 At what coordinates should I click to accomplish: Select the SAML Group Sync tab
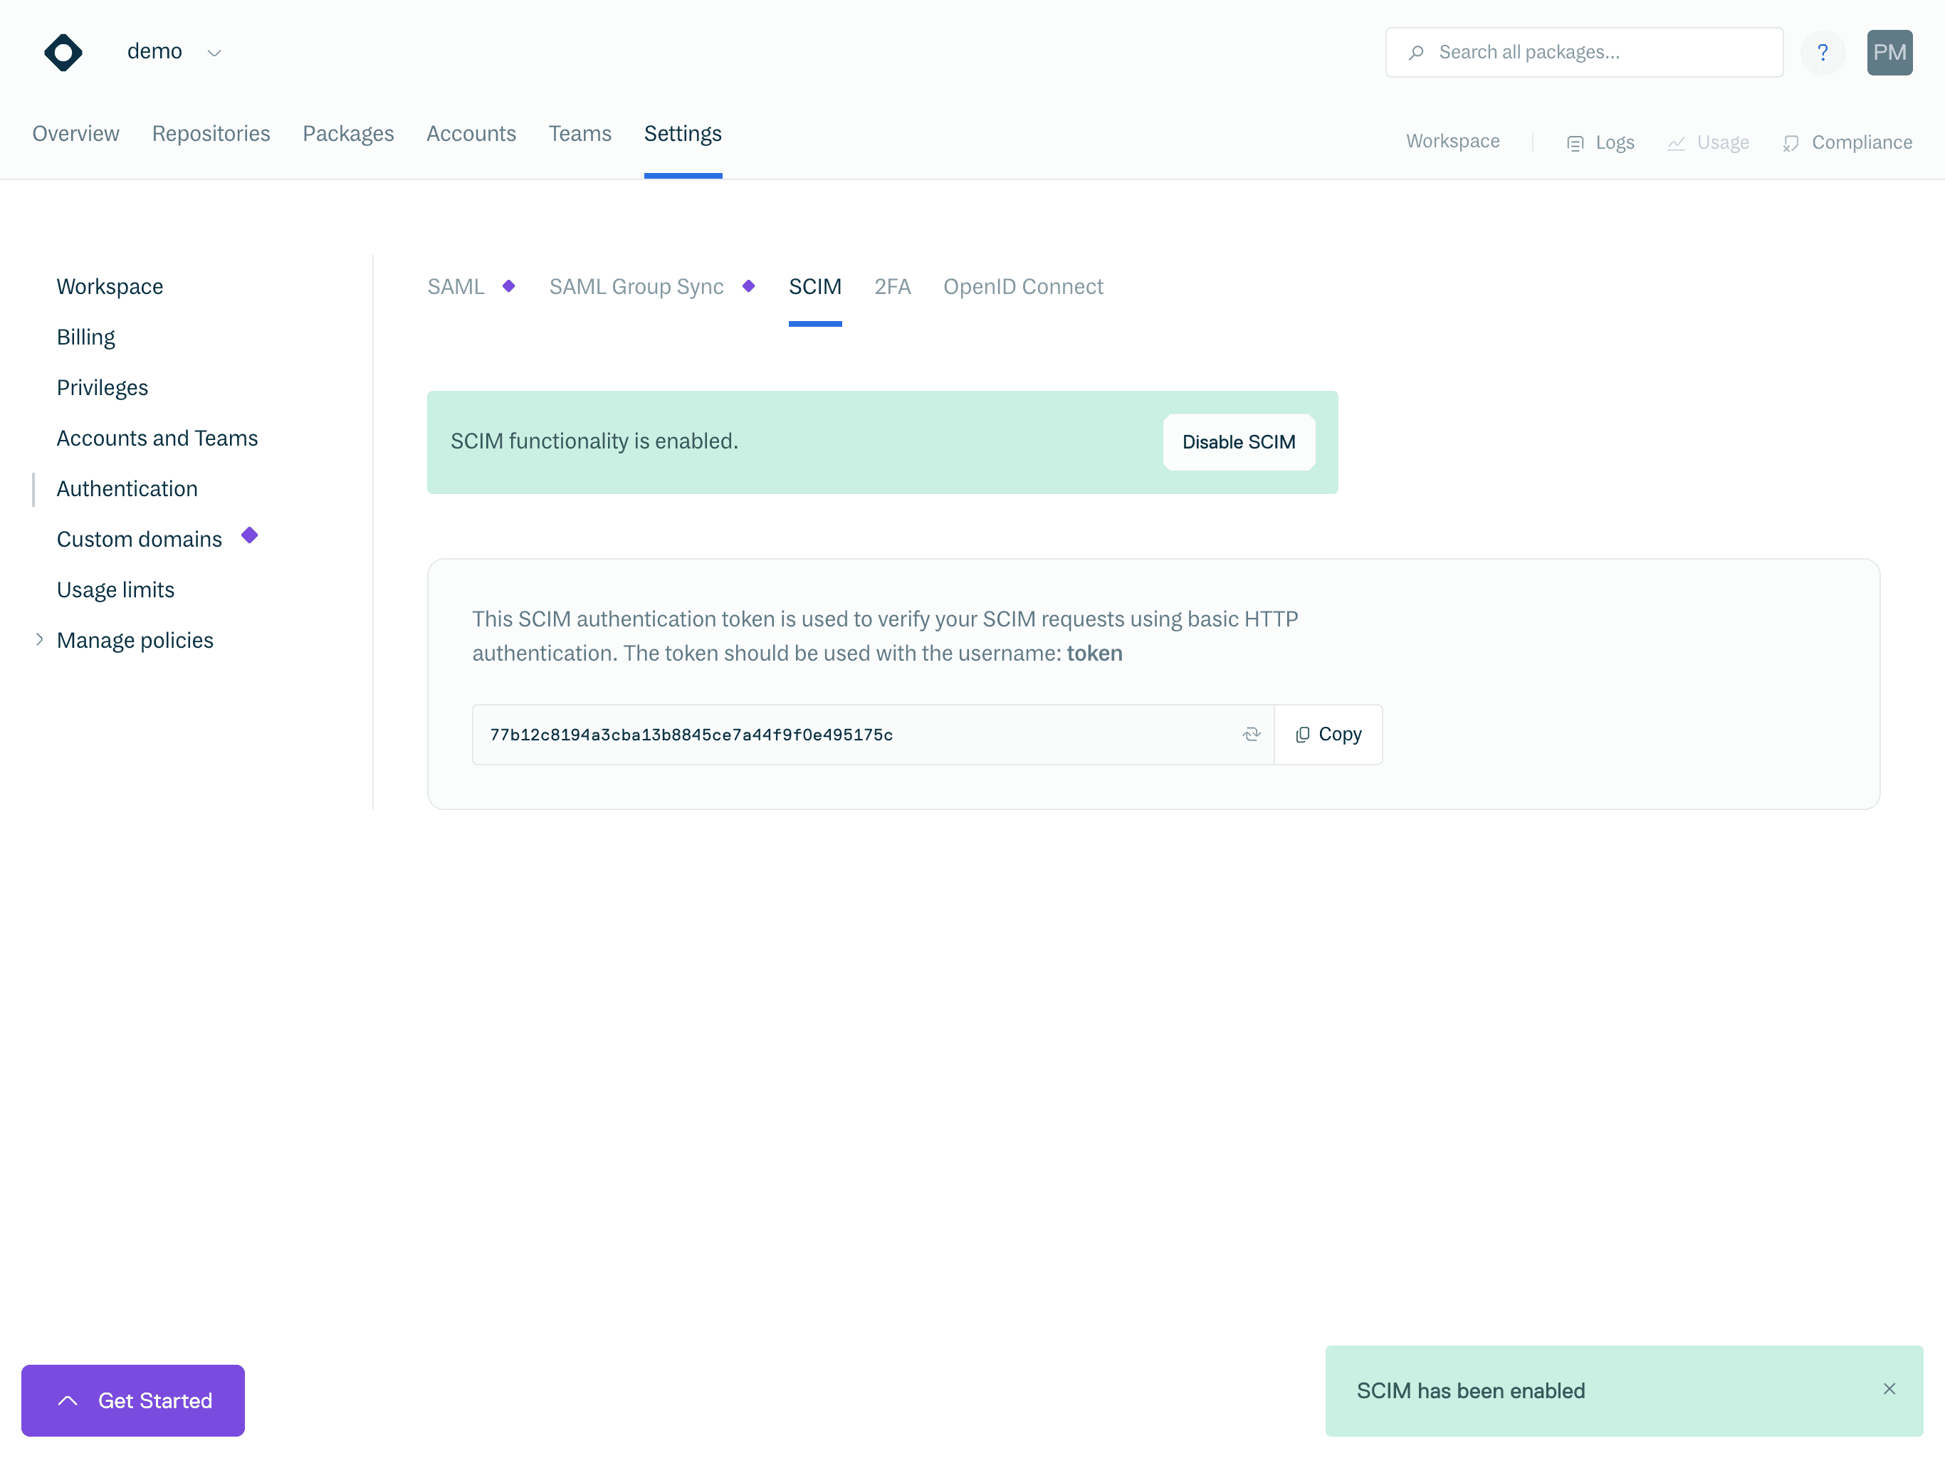(636, 287)
